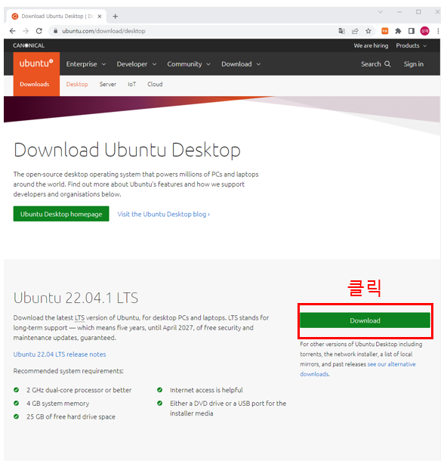Click the Download Ubuntu Desktop page heading

tap(127, 150)
